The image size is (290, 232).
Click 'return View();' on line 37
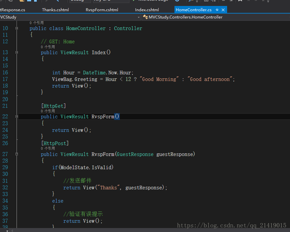[83, 221]
